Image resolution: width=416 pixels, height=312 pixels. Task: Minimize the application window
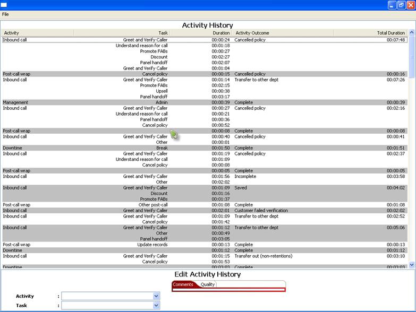(x=392, y=5)
